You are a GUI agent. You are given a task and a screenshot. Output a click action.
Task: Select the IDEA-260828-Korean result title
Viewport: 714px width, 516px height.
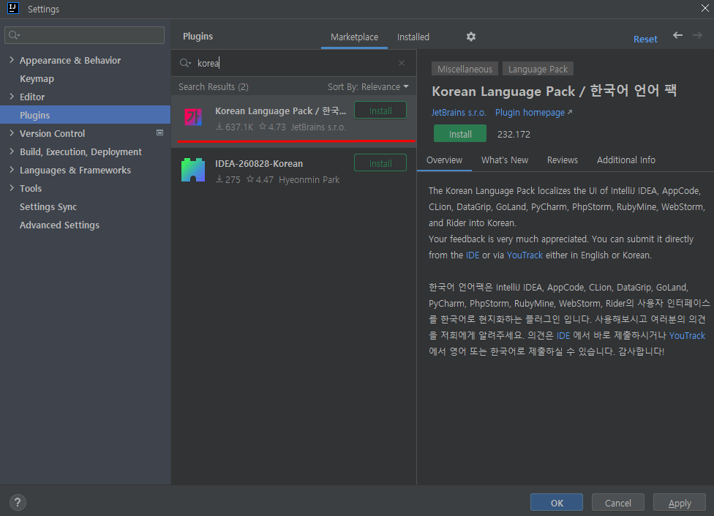(259, 163)
